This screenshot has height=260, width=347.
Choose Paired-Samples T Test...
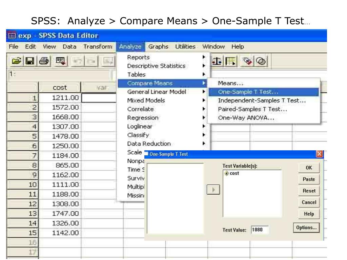[x=264, y=109]
